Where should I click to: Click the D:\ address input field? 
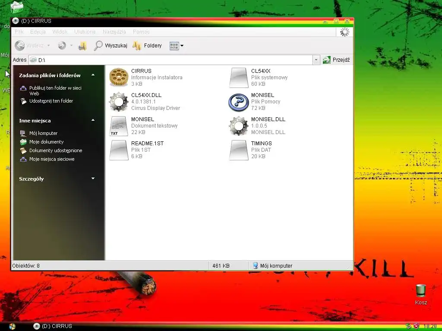(170, 59)
